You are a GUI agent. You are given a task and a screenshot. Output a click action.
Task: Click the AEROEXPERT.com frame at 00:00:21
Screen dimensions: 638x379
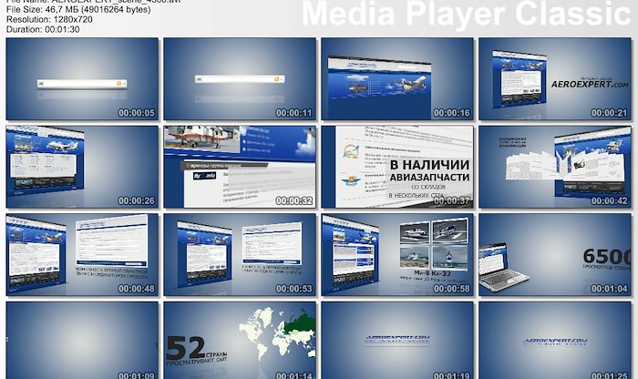coord(554,79)
